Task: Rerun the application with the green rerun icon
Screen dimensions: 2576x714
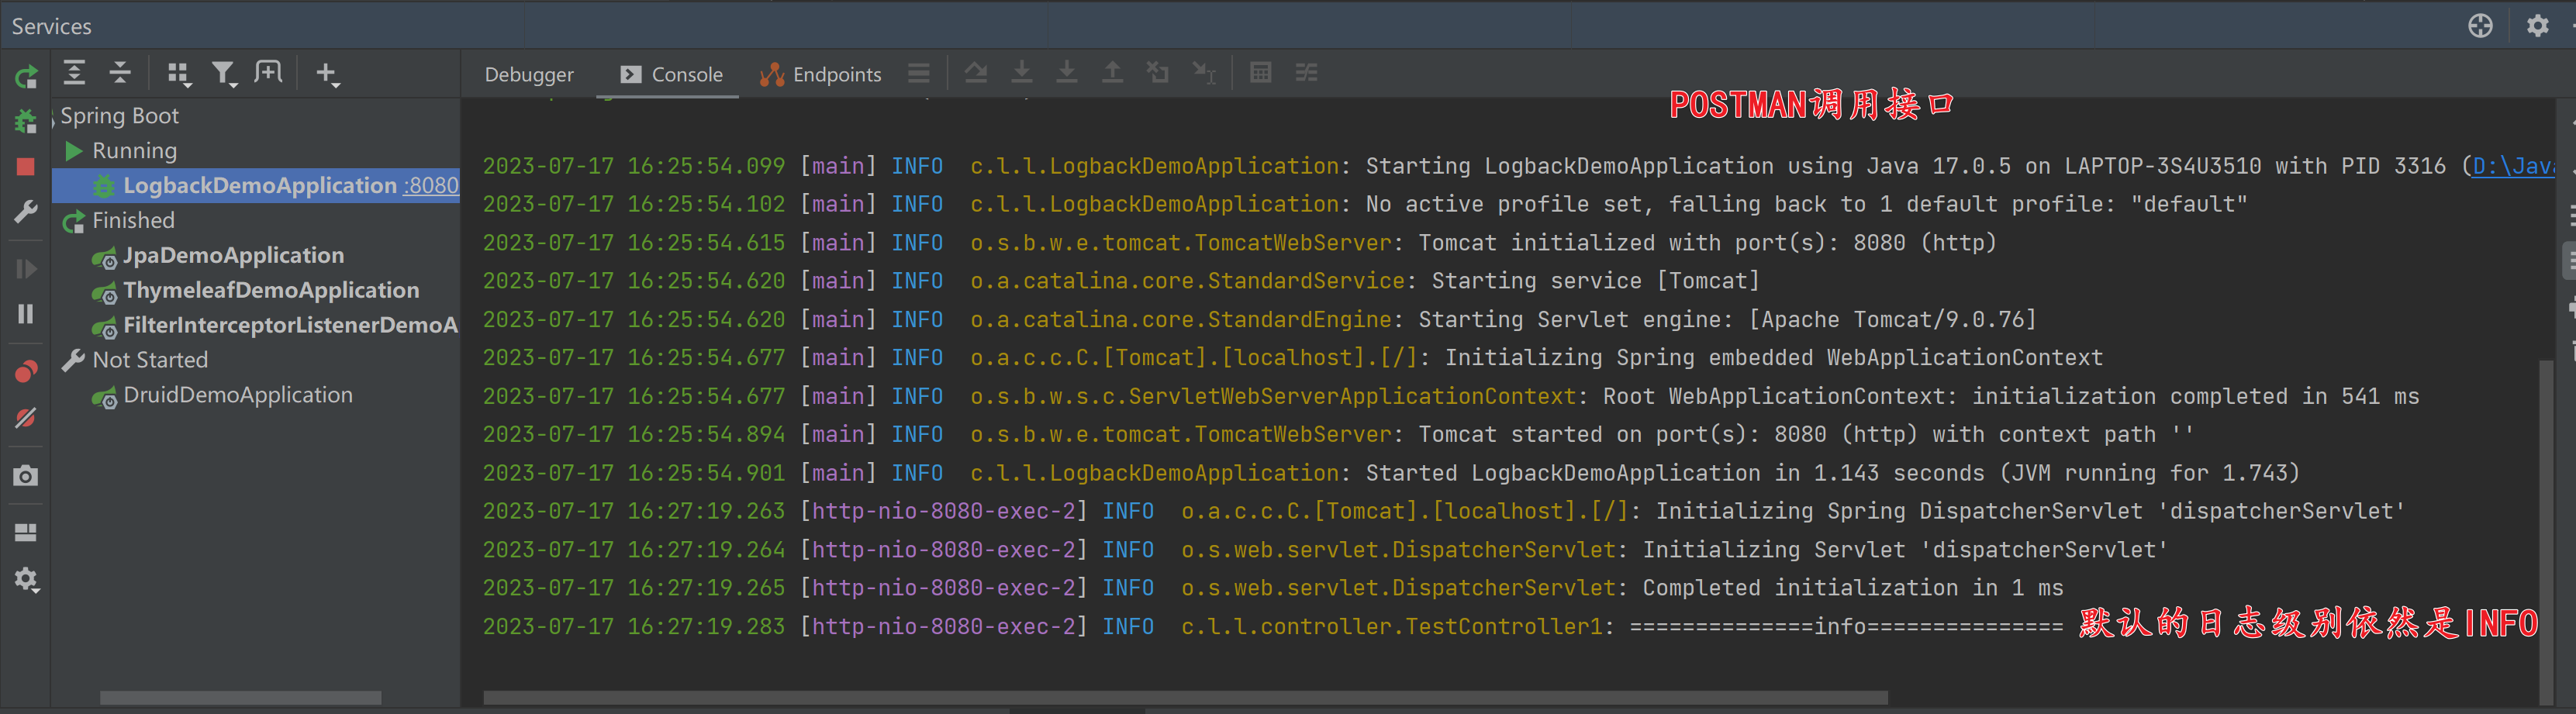Action: click(26, 76)
